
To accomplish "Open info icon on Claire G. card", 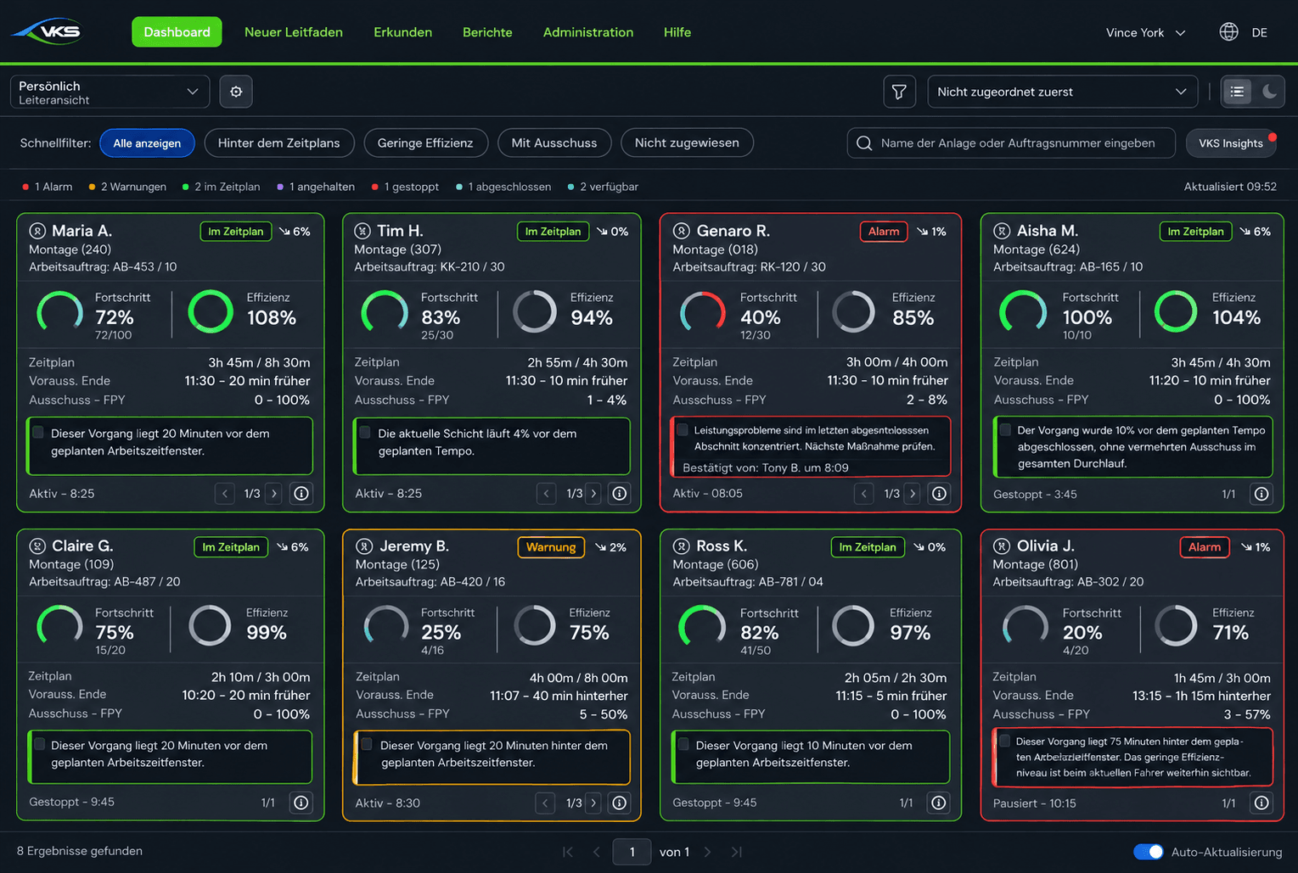I will pos(301,803).
